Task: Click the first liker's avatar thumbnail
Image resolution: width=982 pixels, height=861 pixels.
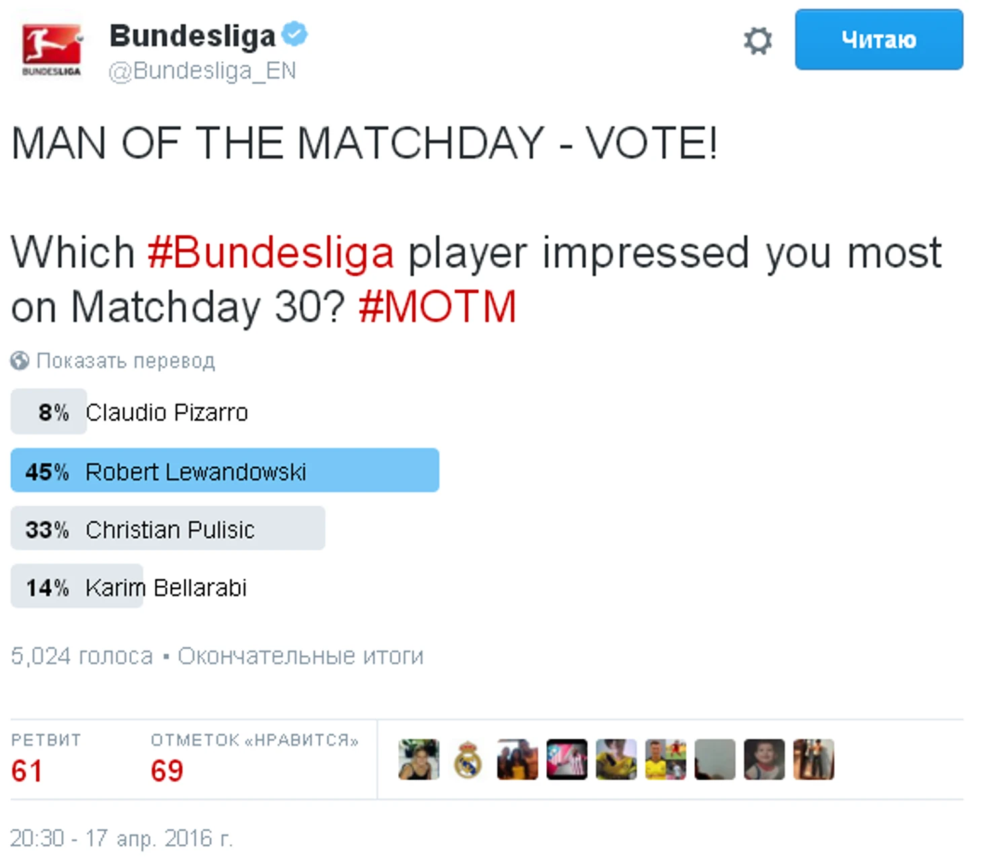Action: [x=418, y=759]
